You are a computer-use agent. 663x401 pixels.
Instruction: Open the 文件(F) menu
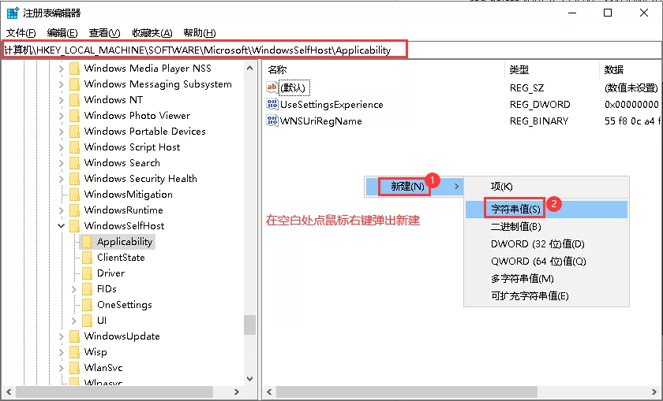(21, 32)
